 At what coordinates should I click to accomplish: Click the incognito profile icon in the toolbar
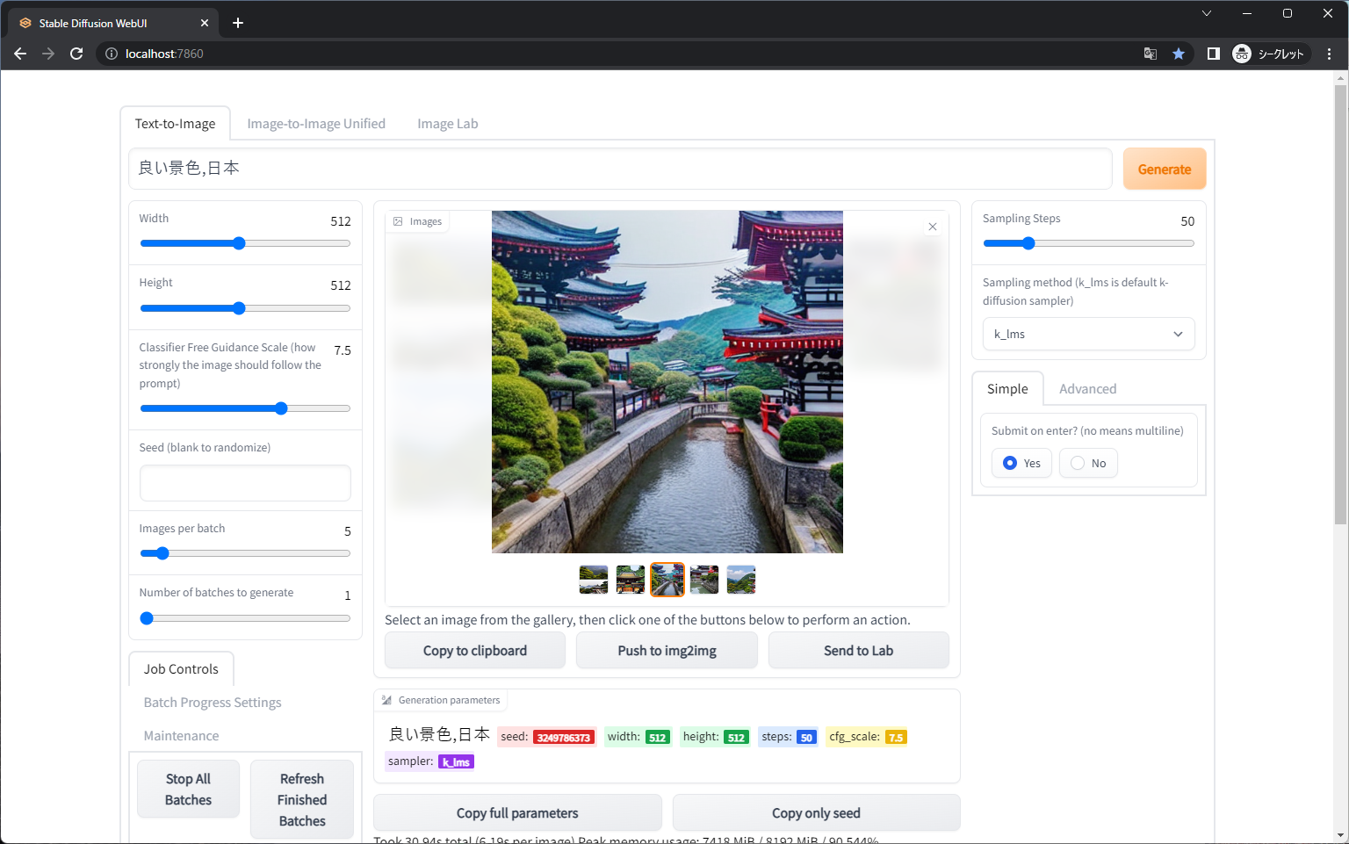point(1241,54)
